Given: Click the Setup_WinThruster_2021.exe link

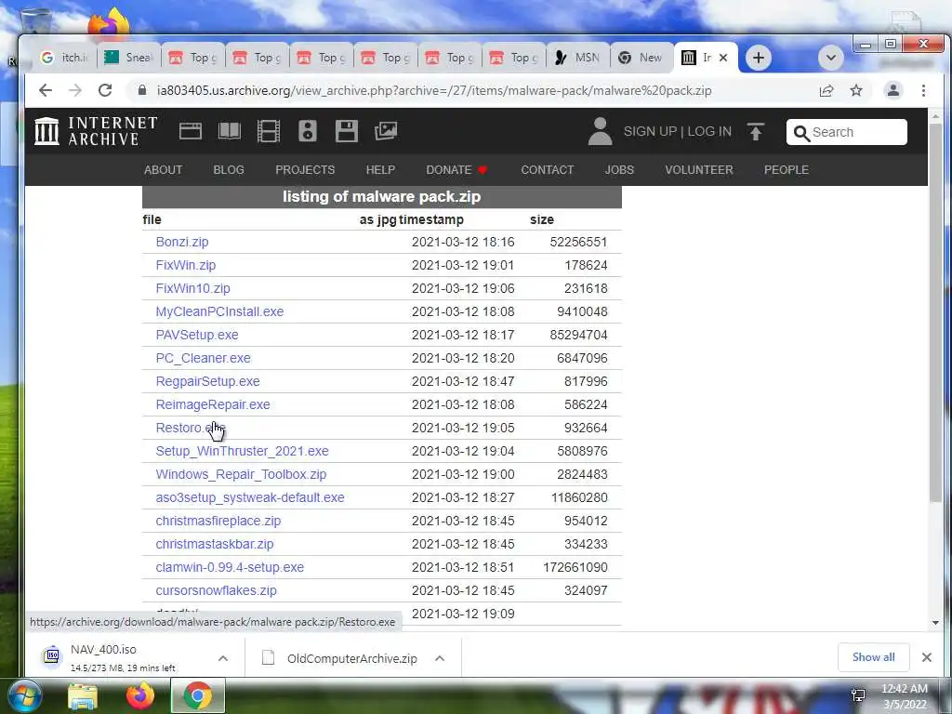Looking at the screenshot, I should 242,451.
